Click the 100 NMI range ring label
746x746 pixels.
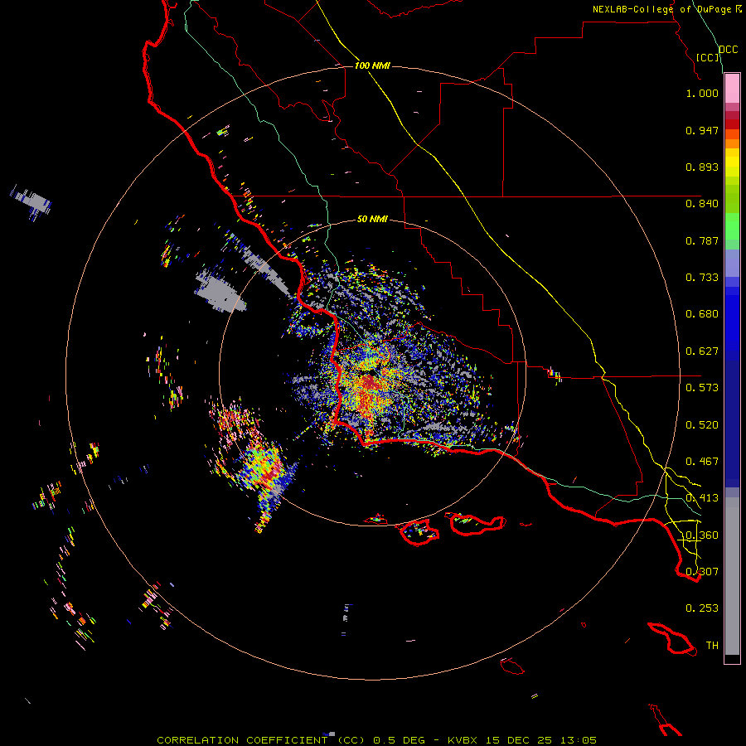pos(372,65)
